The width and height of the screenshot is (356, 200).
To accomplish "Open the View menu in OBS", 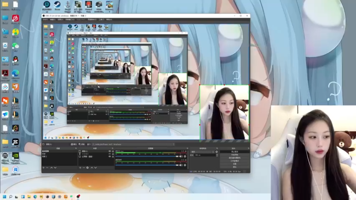I will click(x=61, y=20).
